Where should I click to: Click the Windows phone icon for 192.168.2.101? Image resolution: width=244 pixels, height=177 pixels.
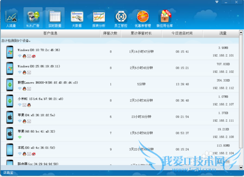[10, 52]
